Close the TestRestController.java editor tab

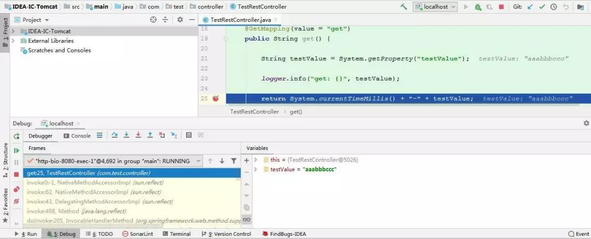coord(275,20)
